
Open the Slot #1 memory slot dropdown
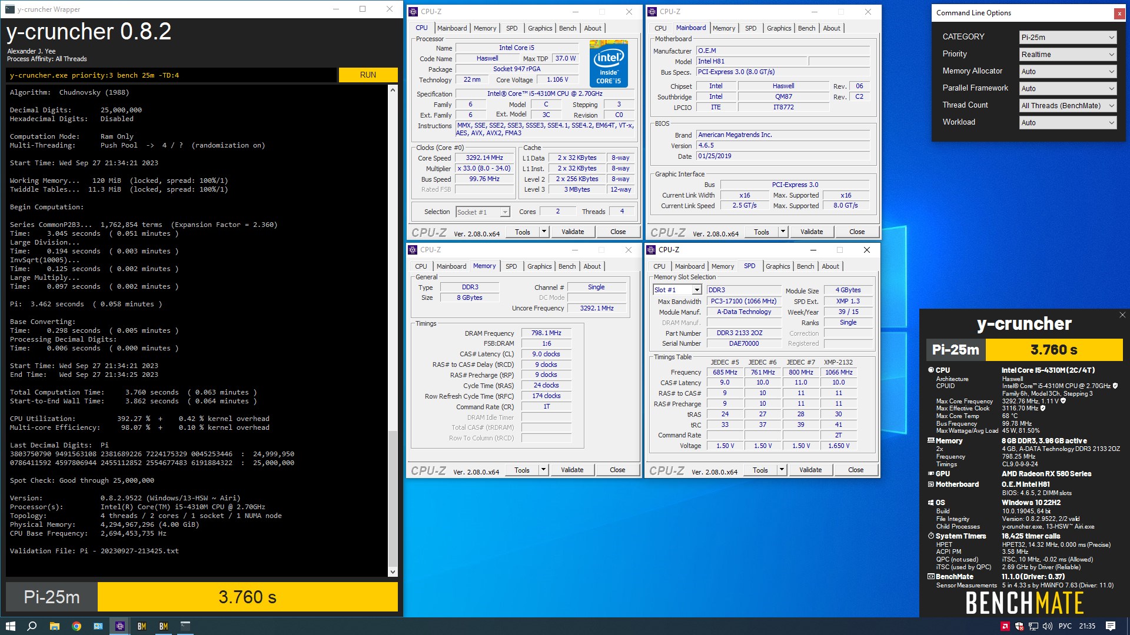pyautogui.click(x=677, y=290)
